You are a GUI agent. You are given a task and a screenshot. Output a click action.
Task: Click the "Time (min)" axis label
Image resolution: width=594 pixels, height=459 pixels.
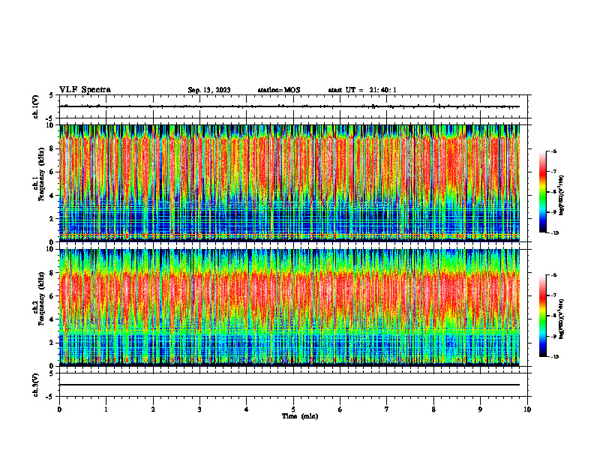coord(300,416)
